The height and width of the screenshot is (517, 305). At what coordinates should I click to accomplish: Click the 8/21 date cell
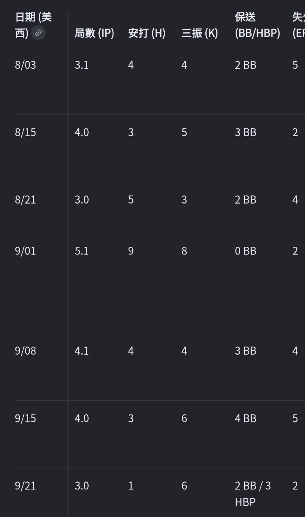pos(25,200)
